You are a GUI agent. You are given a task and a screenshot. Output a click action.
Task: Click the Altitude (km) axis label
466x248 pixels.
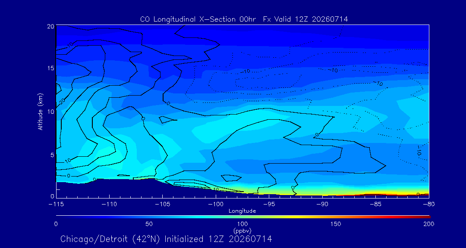(x=40, y=112)
